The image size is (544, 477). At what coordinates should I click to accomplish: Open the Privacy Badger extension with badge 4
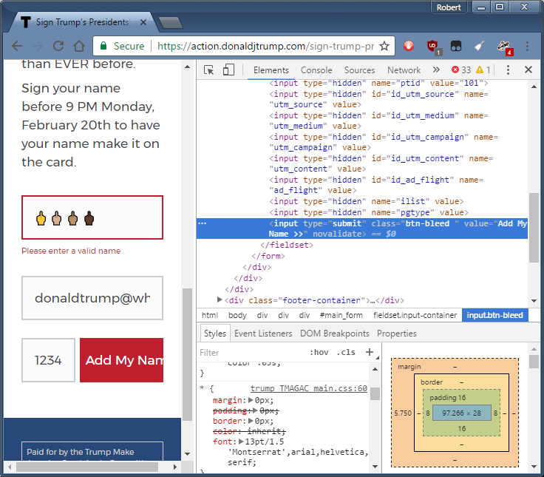coord(504,47)
